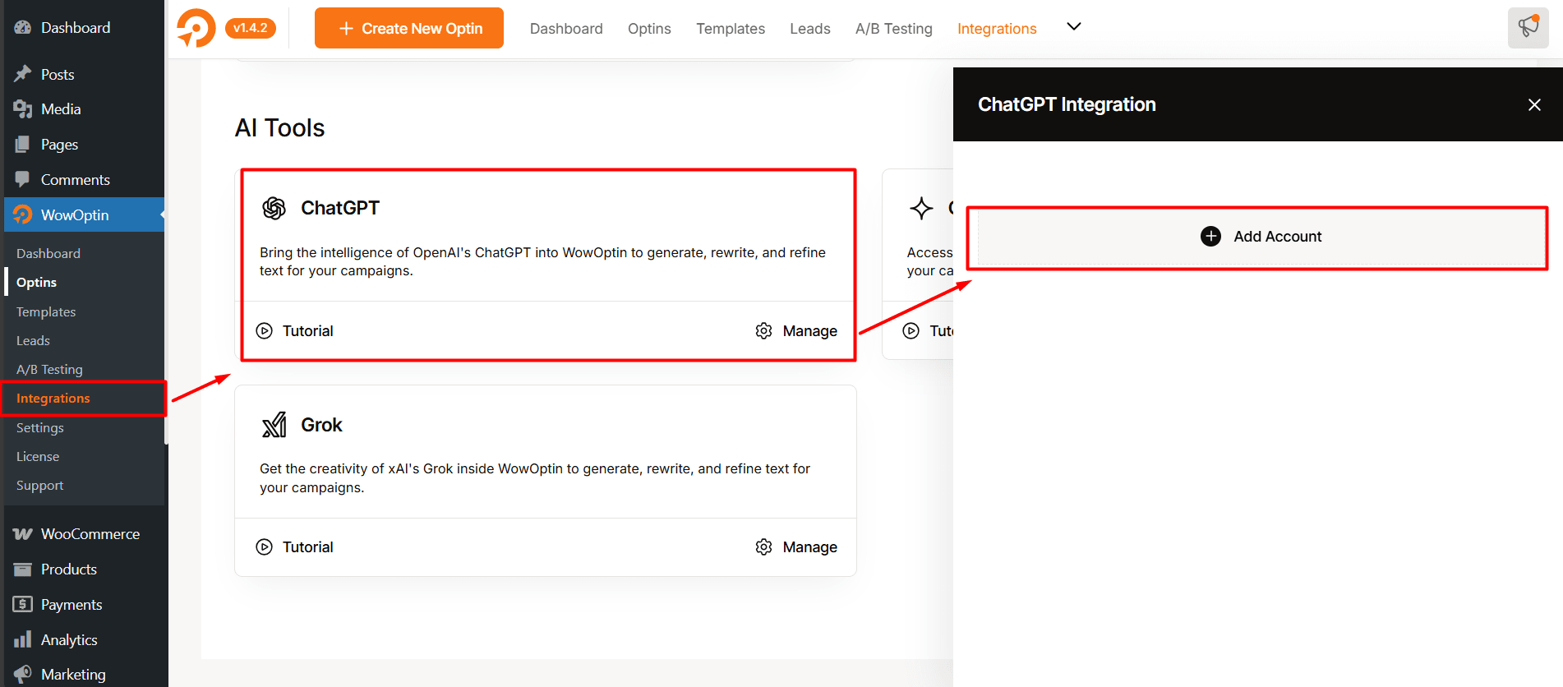Click the WordPress Dashboard gauge icon
Image resolution: width=1563 pixels, height=687 pixels.
click(x=23, y=27)
